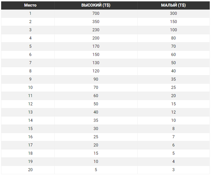Click the МАЛЫЙ value 12 for place 13
Screen dimensions: 212x178
point(173,112)
